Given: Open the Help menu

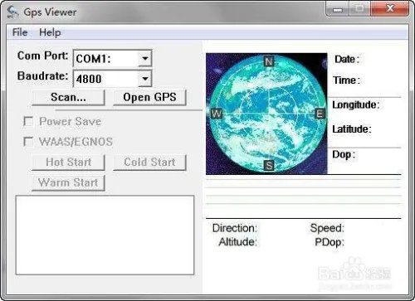Looking at the screenshot, I should pos(50,32).
